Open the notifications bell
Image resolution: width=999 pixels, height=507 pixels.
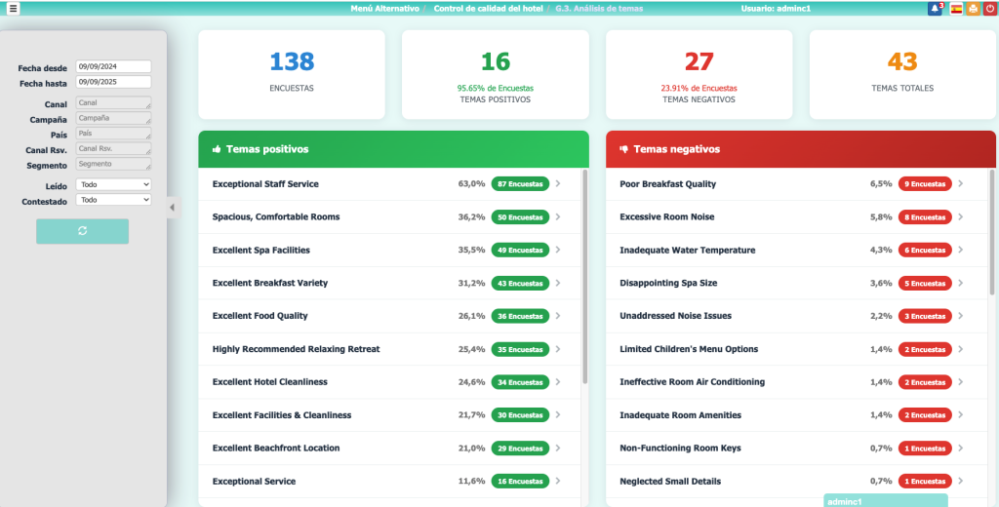point(935,8)
